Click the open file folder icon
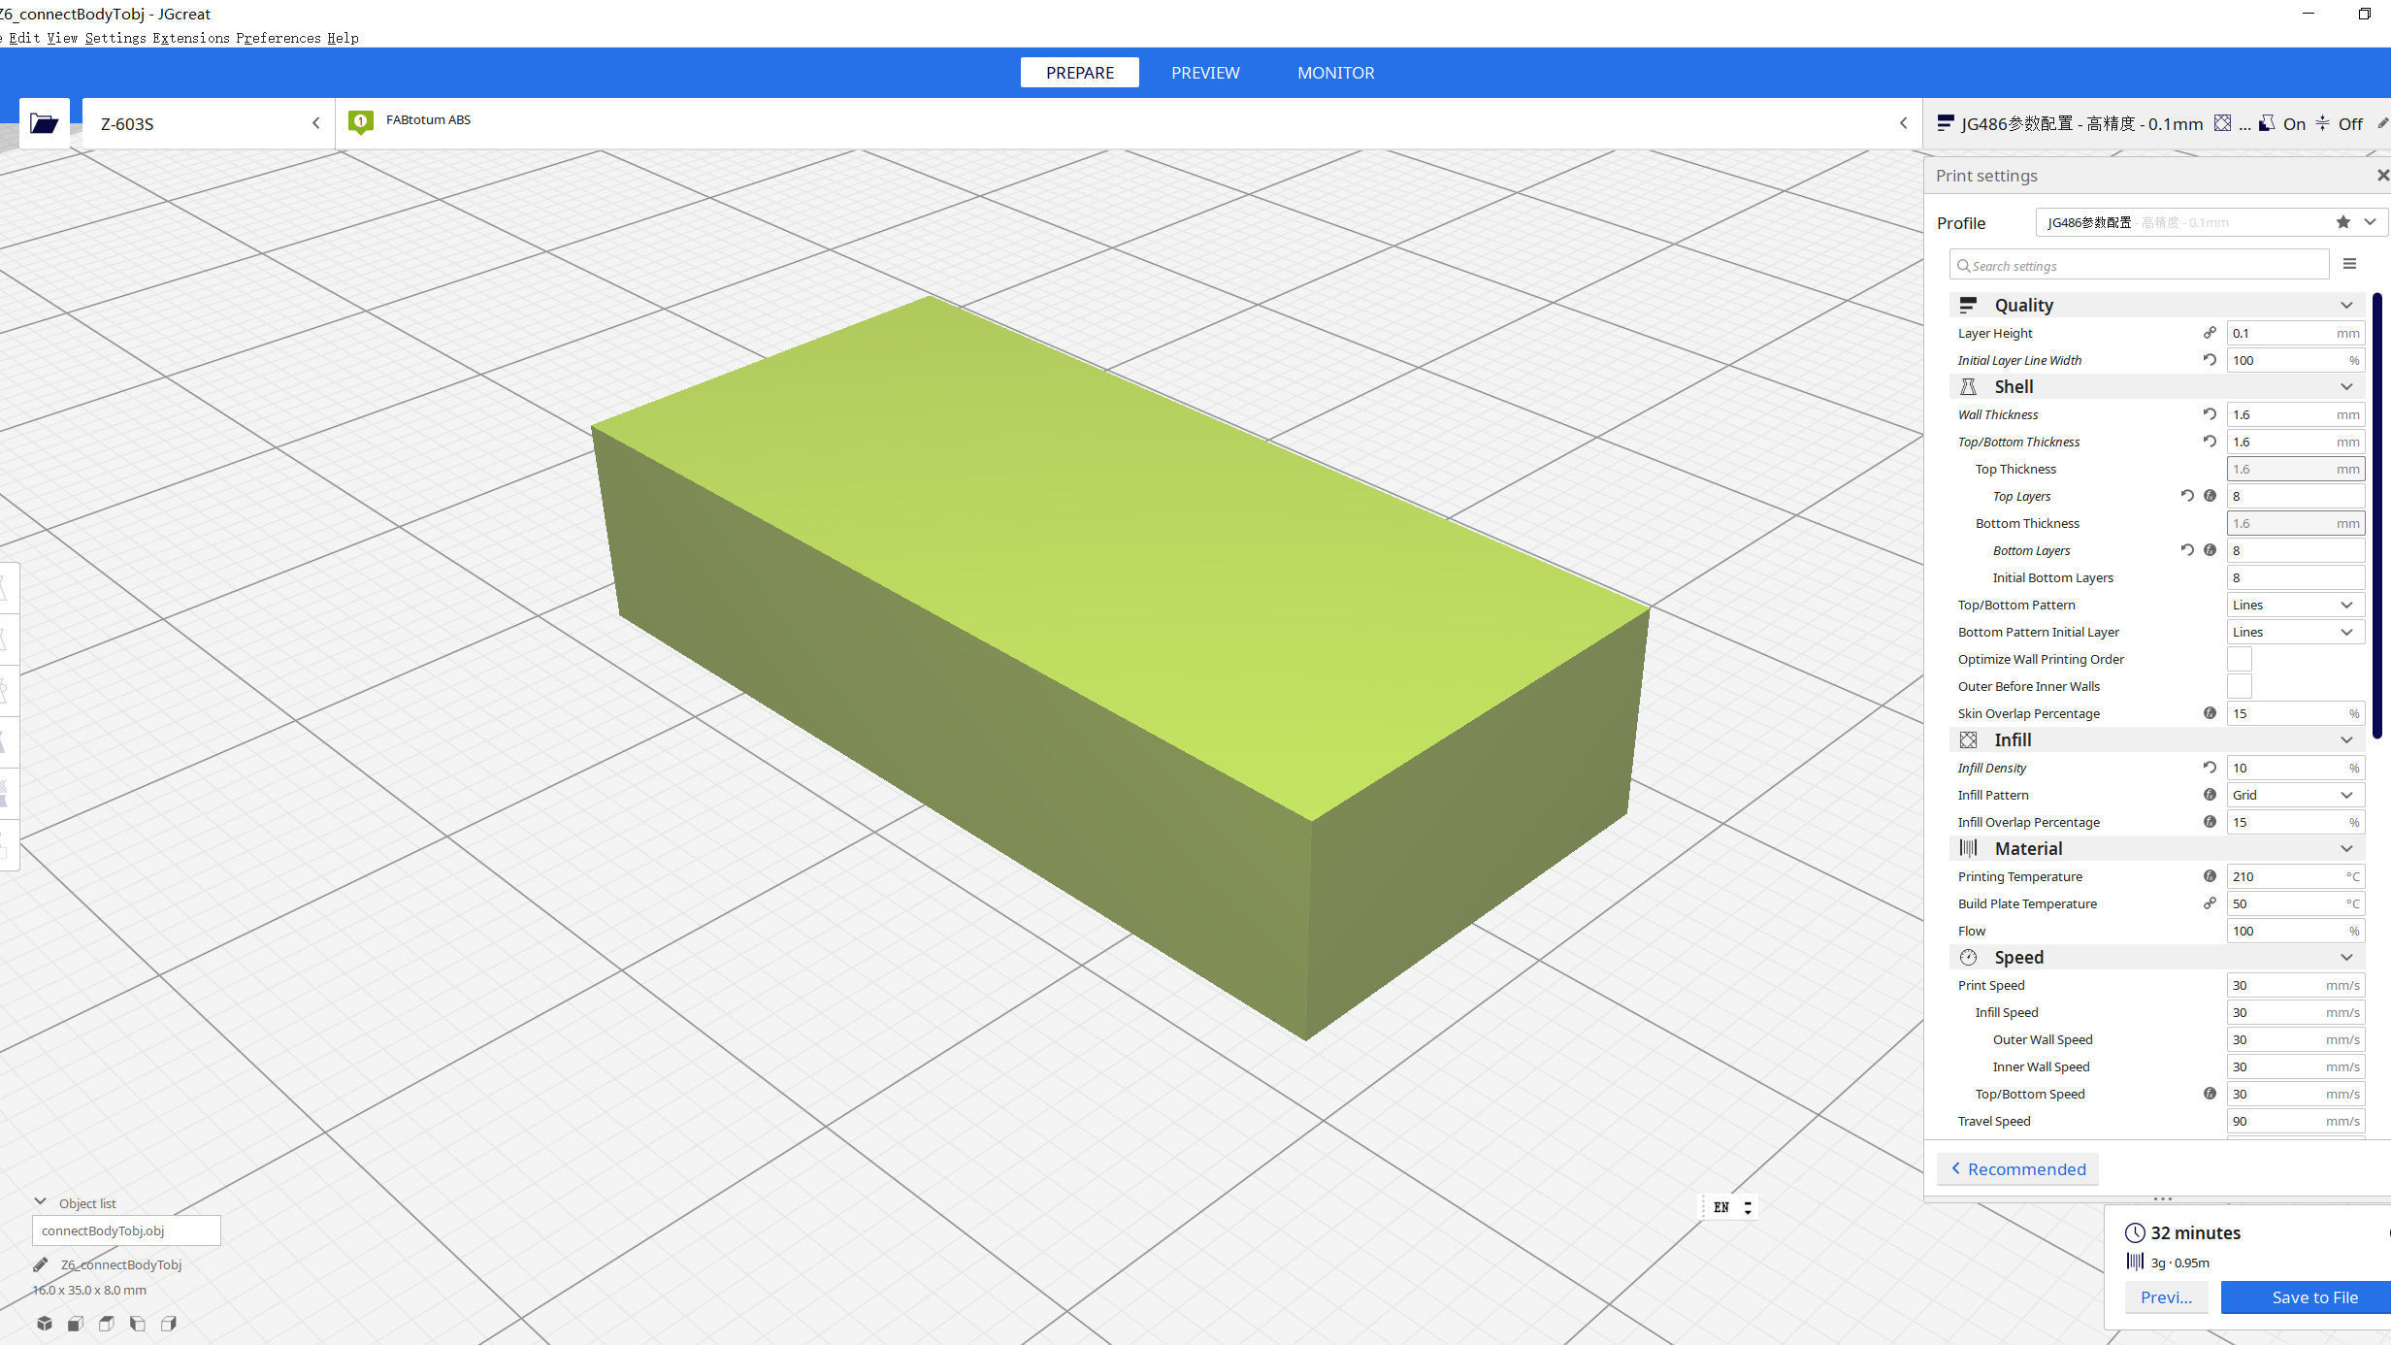This screenshot has width=2391, height=1345. coord(44,123)
